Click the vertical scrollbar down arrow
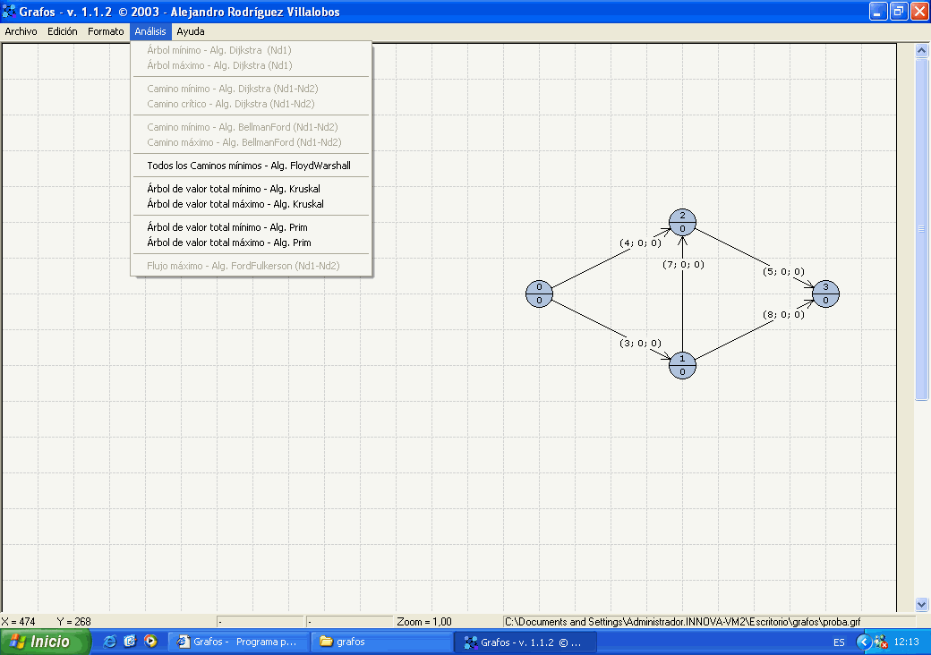This screenshot has width=931, height=655. point(922,604)
